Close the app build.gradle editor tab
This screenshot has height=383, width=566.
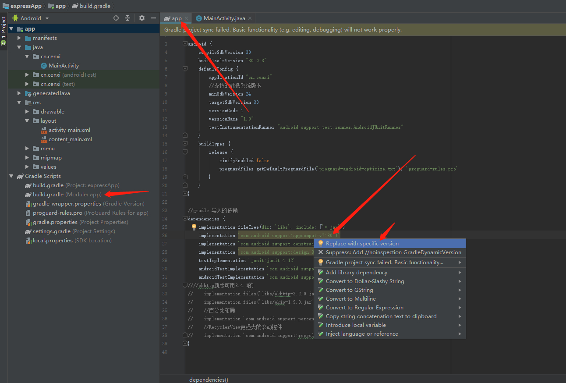[187, 18]
